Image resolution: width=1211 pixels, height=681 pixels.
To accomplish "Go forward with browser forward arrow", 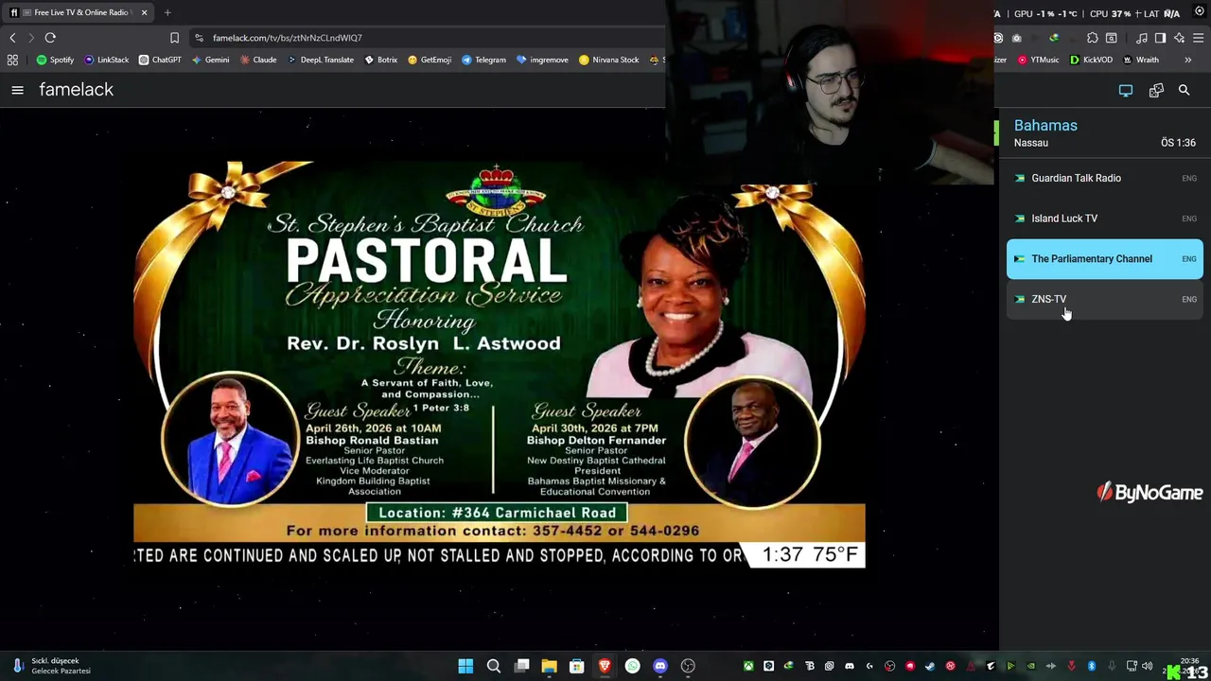I will [31, 38].
